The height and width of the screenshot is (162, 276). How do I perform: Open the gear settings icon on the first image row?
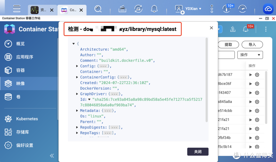click(x=257, y=74)
